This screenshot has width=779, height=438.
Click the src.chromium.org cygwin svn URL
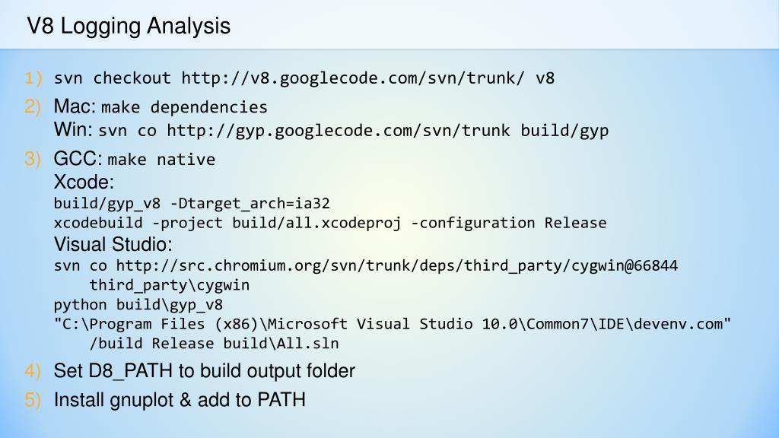click(x=397, y=265)
